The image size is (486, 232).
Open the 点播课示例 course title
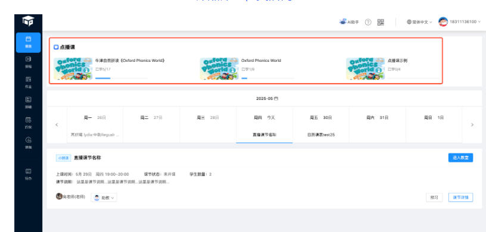(397, 61)
